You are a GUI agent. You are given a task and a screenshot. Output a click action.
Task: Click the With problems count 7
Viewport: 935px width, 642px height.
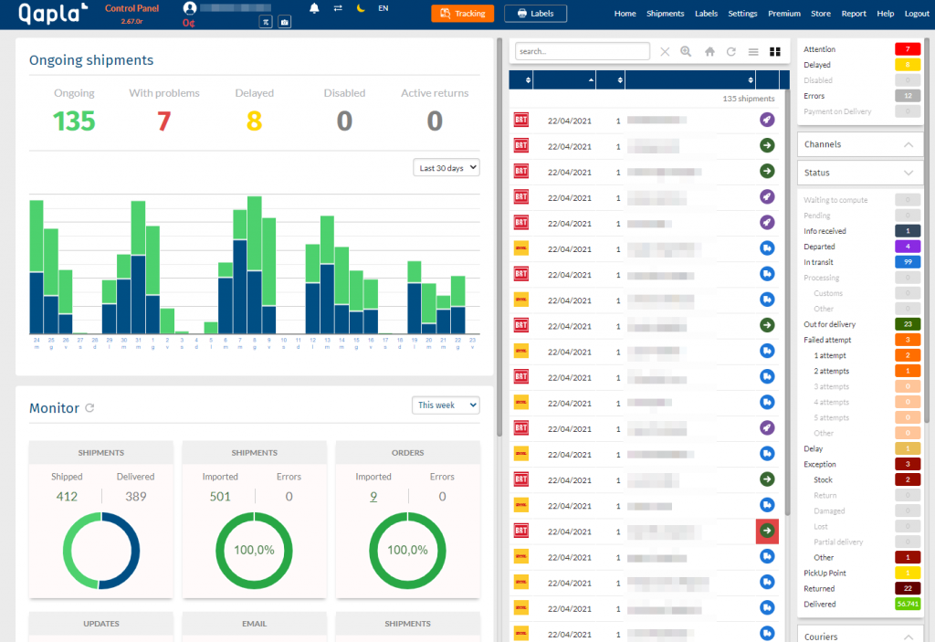164,121
